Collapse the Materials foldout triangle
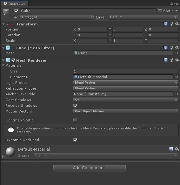The width and height of the screenshot is (180, 185). click(3, 65)
